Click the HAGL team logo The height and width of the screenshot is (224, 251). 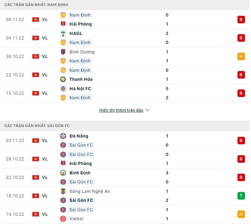(63, 33)
